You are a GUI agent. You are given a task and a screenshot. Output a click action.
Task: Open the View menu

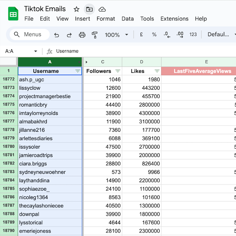pos(63,18)
